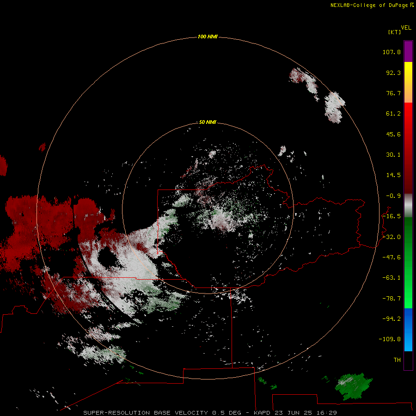Click the 45.6 velocity scale value
The image size is (416, 416).
point(393,134)
